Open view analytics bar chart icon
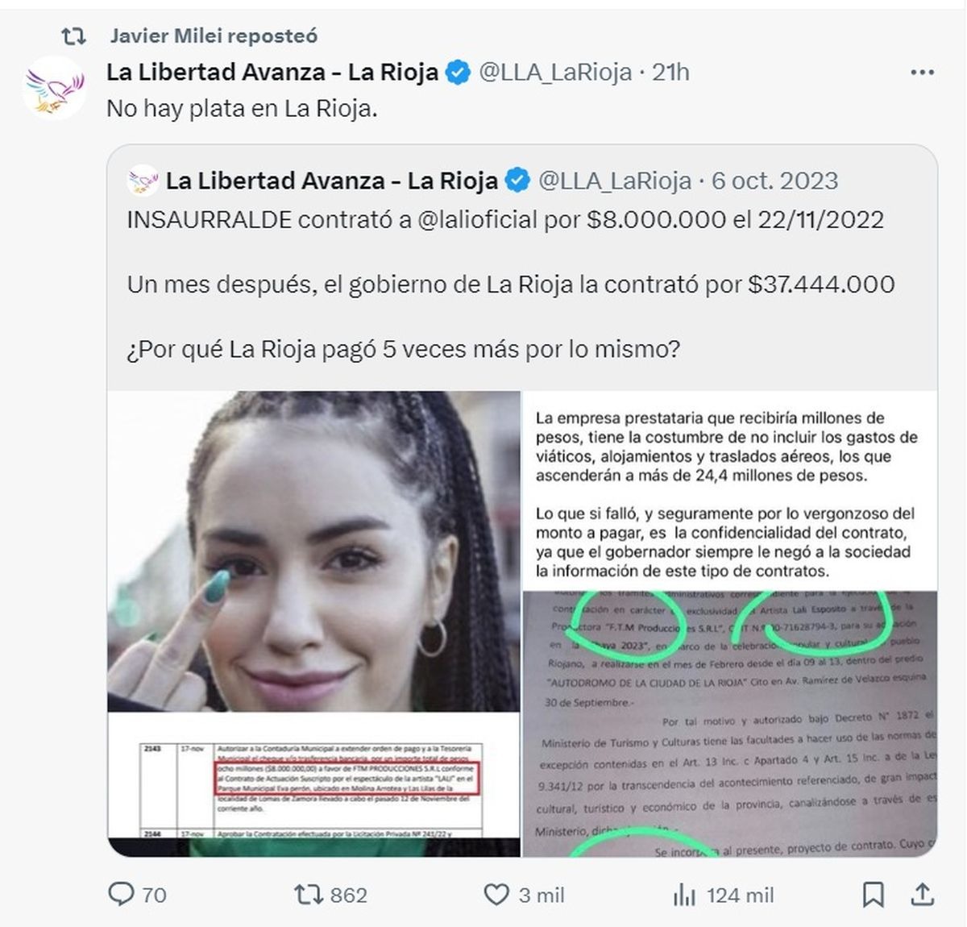The height and width of the screenshot is (927, 967). click(684, 894)
